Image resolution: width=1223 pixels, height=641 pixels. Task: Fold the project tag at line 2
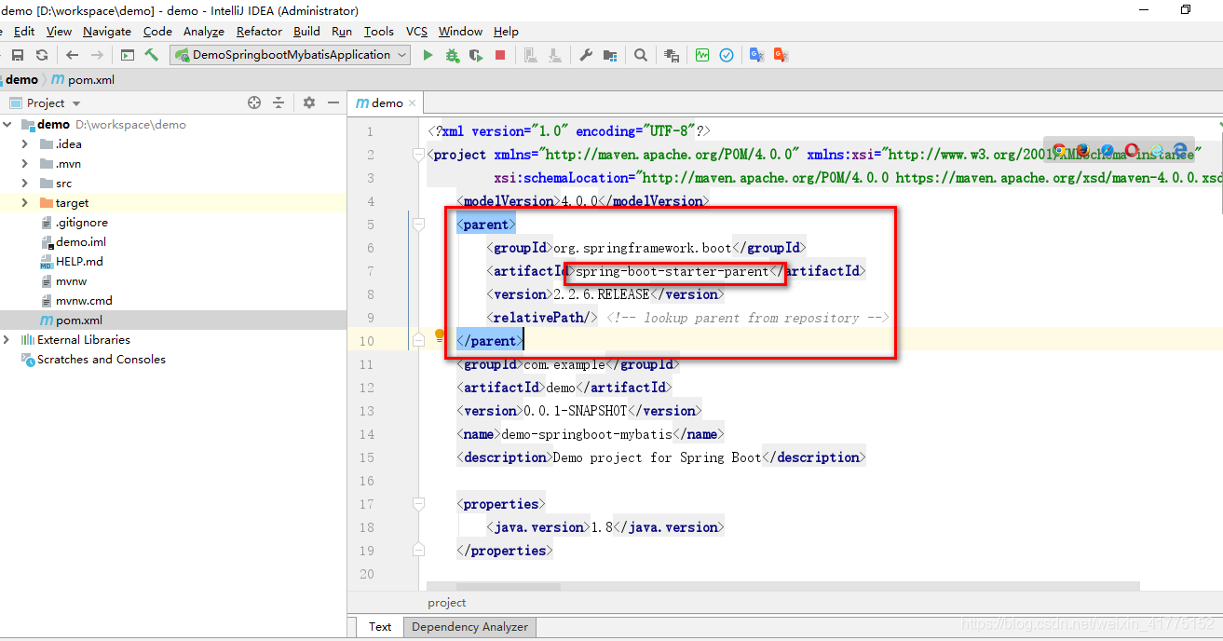[x=418, y=155]
